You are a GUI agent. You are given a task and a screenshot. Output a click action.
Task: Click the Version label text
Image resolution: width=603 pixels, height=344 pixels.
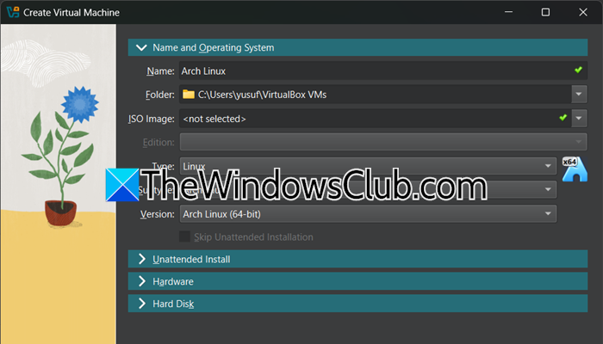158,214
